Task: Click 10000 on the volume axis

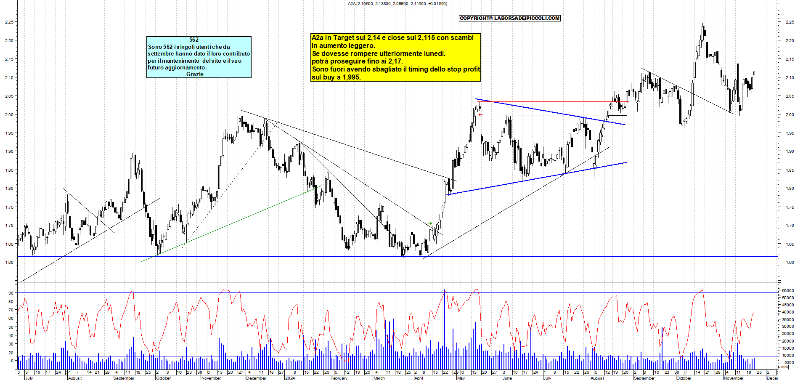Action: (x=788, y=355)
